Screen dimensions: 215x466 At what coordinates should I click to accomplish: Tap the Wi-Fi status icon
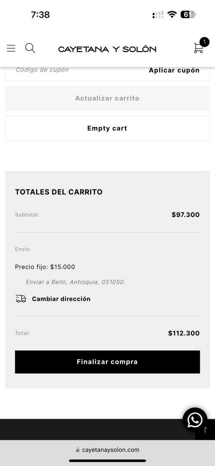(172, 14)
